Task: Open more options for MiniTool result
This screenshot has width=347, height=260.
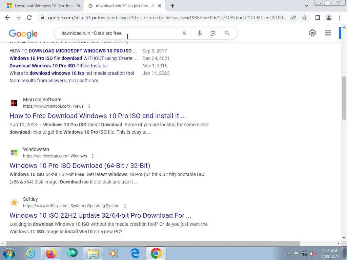Action: pyautogui.click(x=89, y=106)
